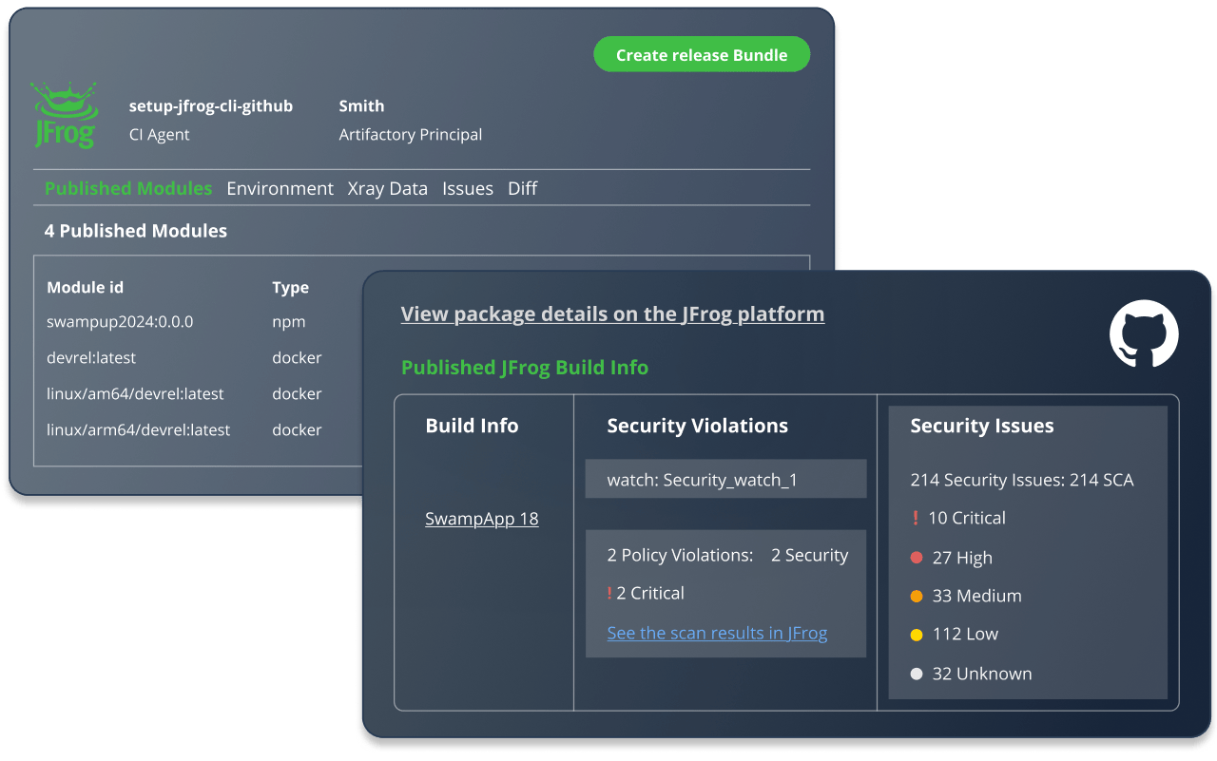Viewport: 1217px width, 761px height.
Task: Click the npm type cell
Action: point(289,322)
